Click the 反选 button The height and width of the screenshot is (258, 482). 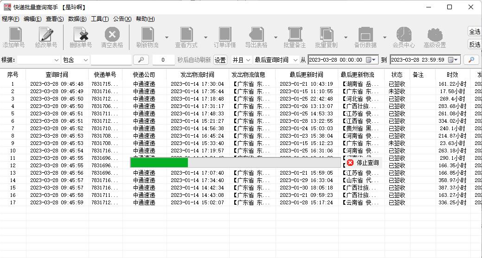coord(474,44)
